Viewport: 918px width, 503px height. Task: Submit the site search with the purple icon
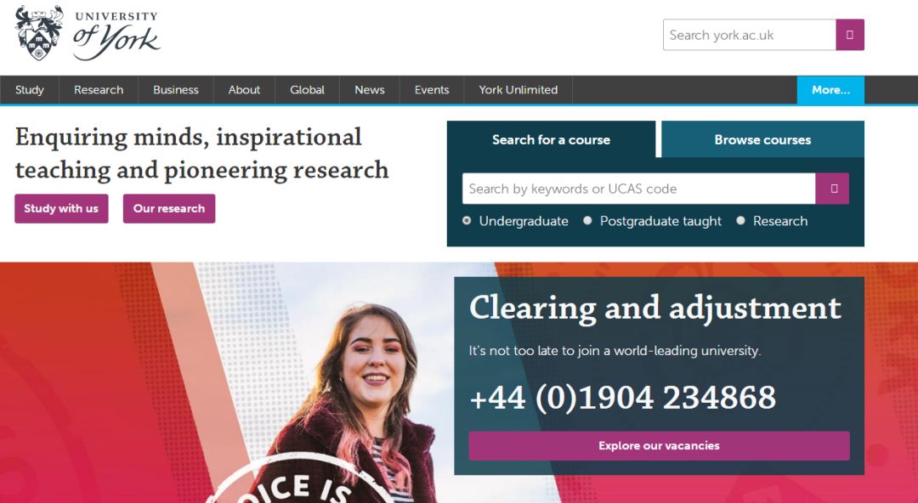(x=850, y=35)
